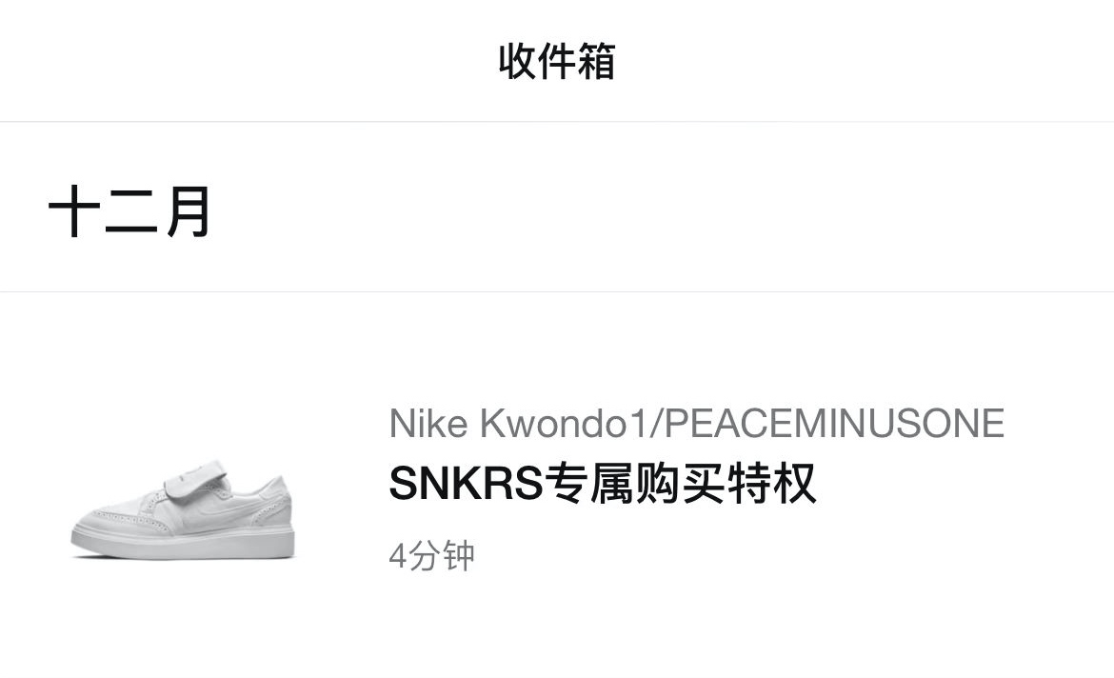Click the word SNKRS in the message title
This screenshot has height=678, width=1114.
point(466,484)
